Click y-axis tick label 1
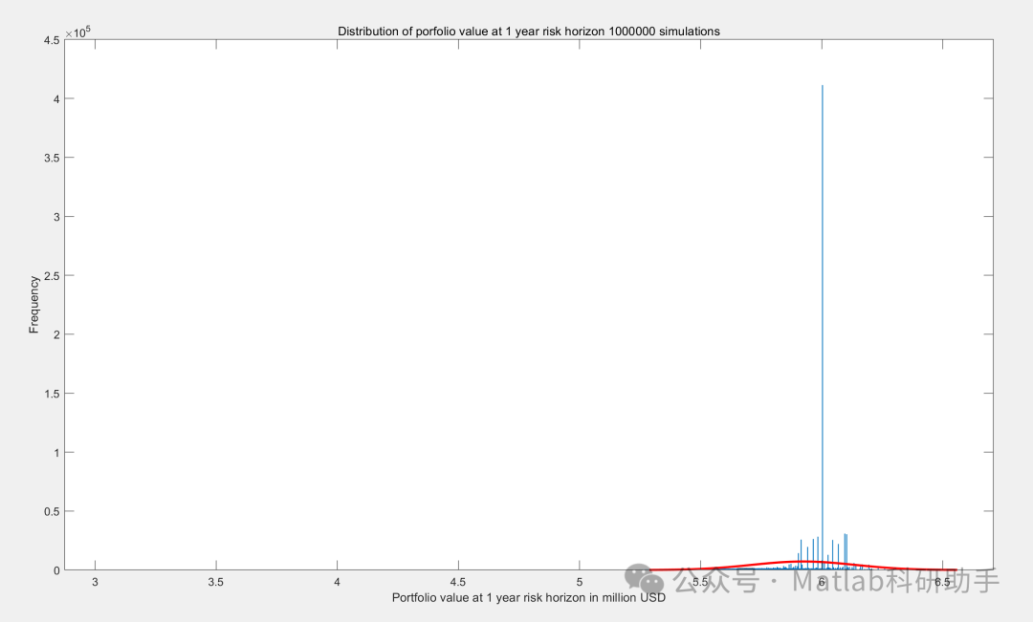Image resolution: width=1033 pixels, height=622 pixels. tap(56, 453)
